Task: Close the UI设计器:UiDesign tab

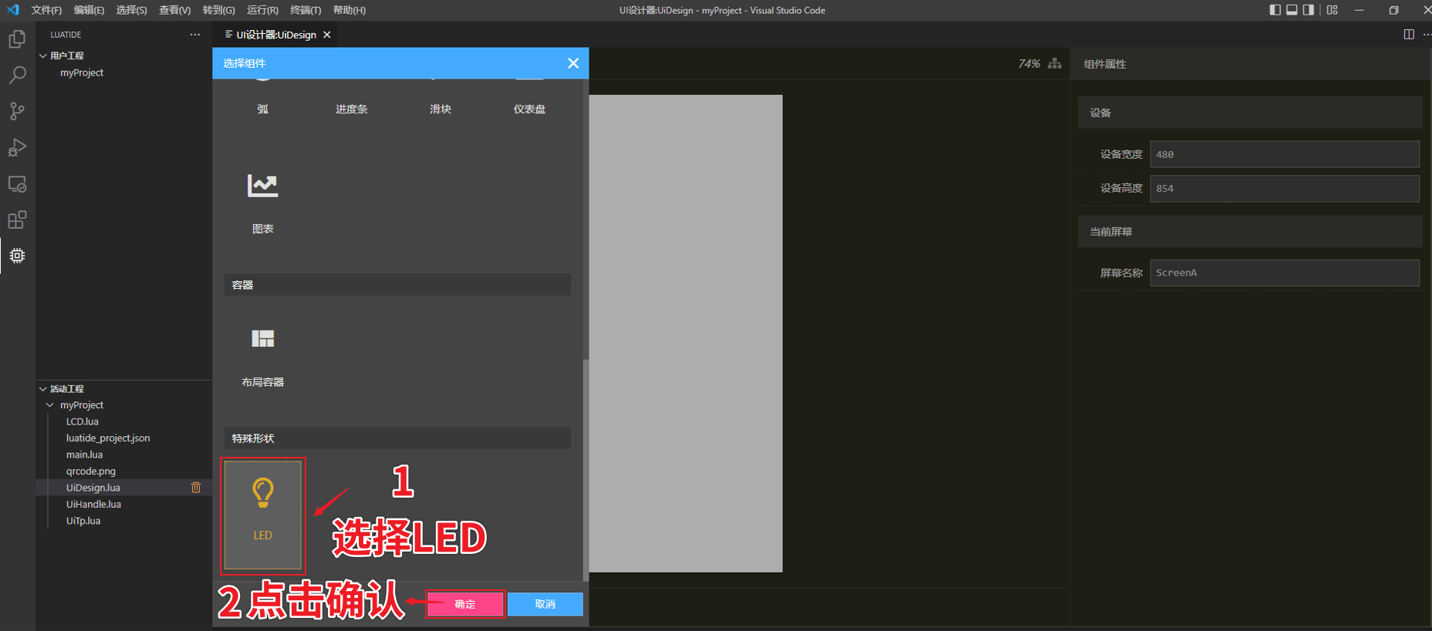Action: [x=327, y=35]
